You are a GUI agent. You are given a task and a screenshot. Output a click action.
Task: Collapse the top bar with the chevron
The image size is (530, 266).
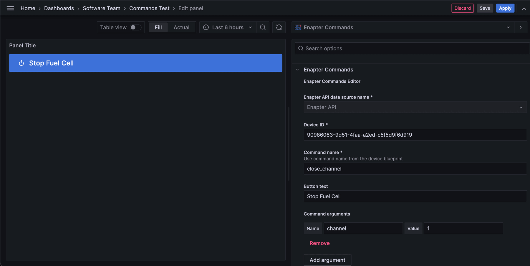tap(524, 9)
